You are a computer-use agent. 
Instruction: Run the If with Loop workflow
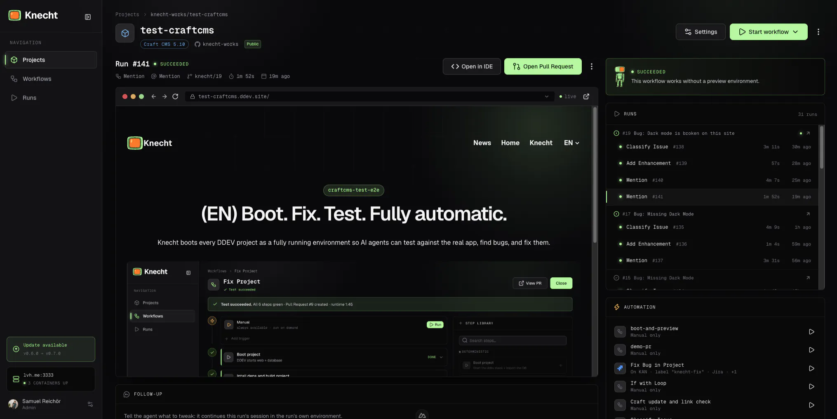(811, 386)
